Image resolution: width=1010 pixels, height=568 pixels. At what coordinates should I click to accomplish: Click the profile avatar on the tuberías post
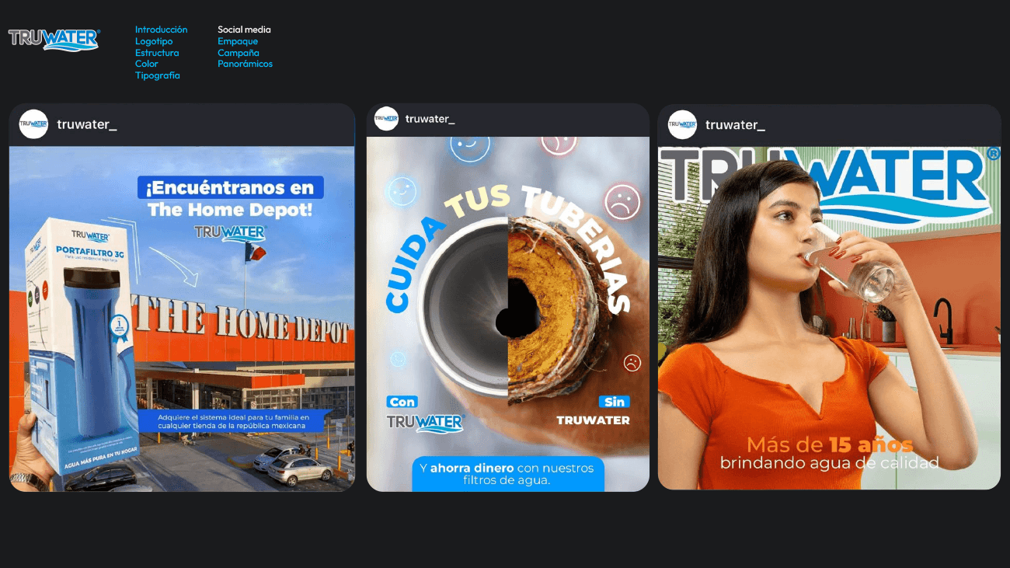pos(386,119)
